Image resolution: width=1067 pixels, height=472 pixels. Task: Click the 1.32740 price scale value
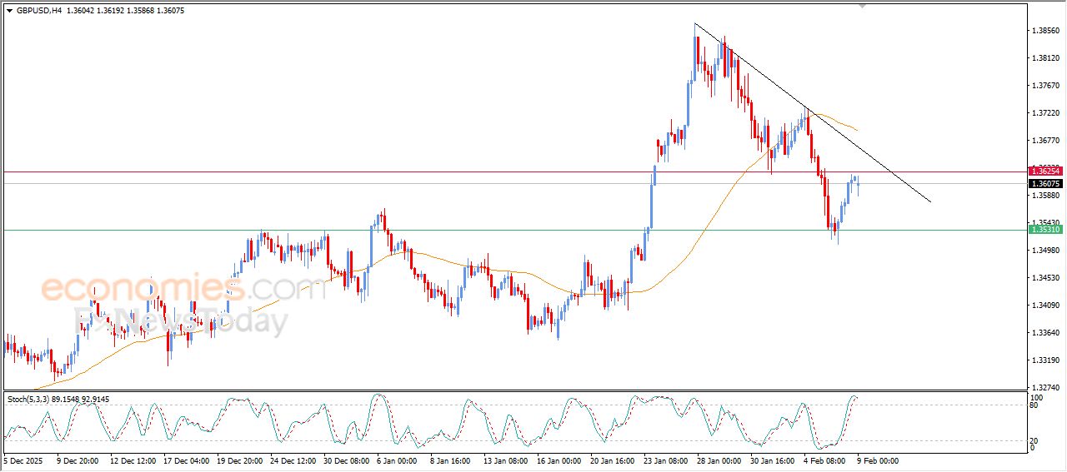pyautogui.click(x=1045, y=388)
